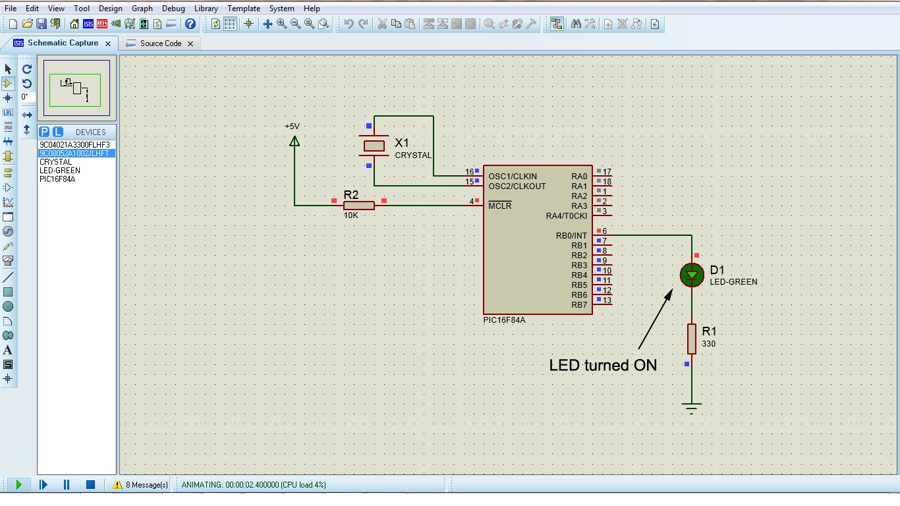The image size is (900, 506).
Task: Click the zoom in magnifier icon
Action: (x=281, y=24)
